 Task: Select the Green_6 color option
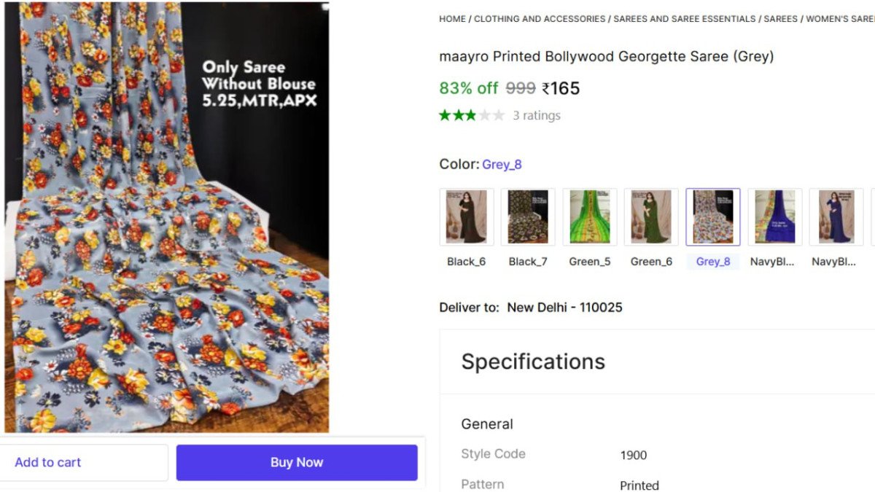click(651, 216)
